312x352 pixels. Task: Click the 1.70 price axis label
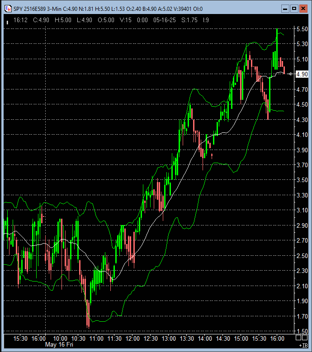coord(302,316)
